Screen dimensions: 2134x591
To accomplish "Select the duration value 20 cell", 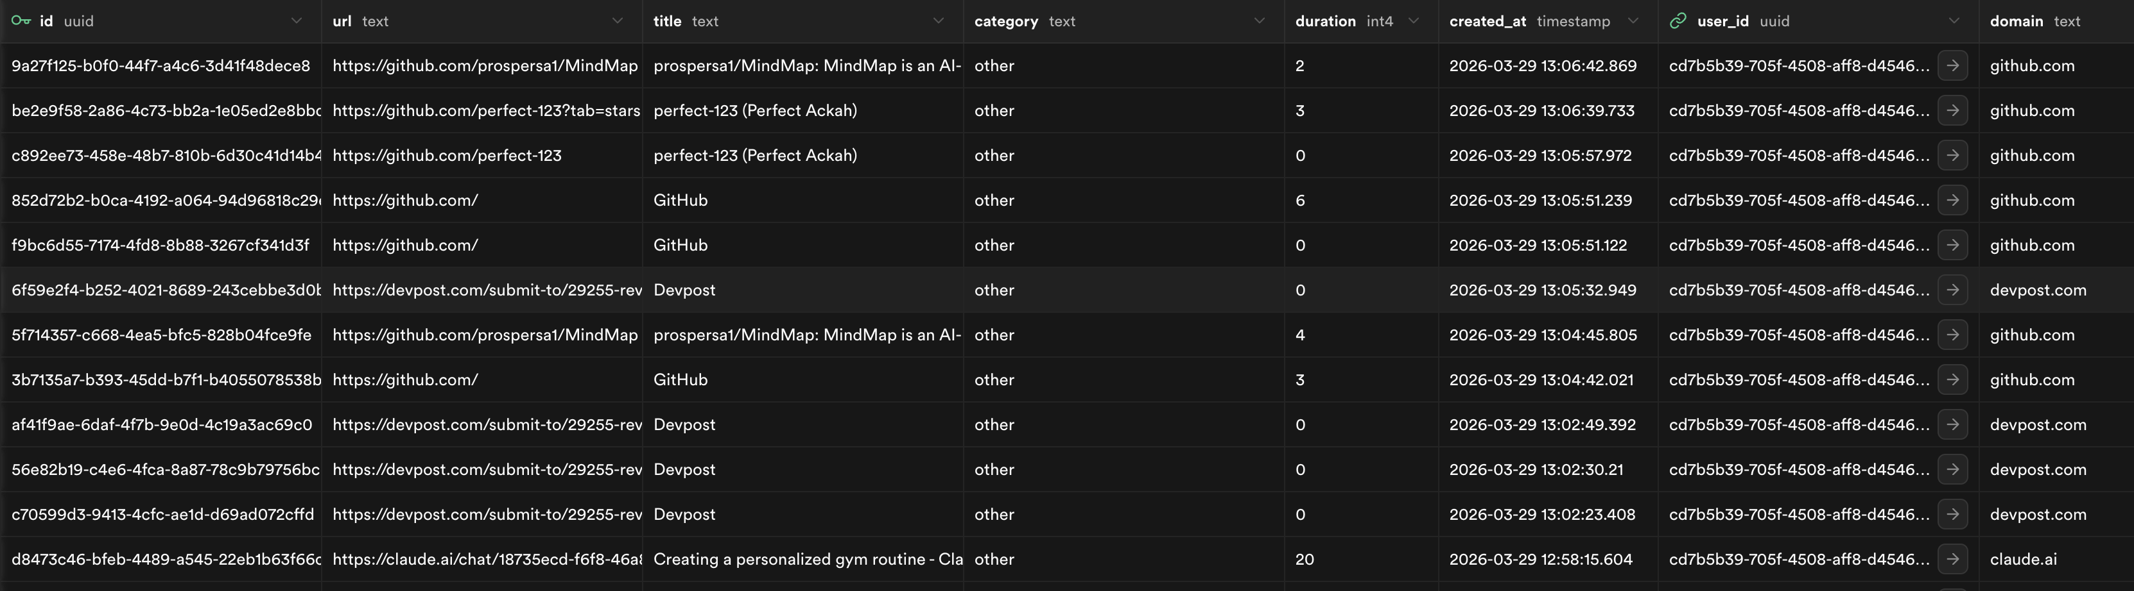I will (1361, 559).
